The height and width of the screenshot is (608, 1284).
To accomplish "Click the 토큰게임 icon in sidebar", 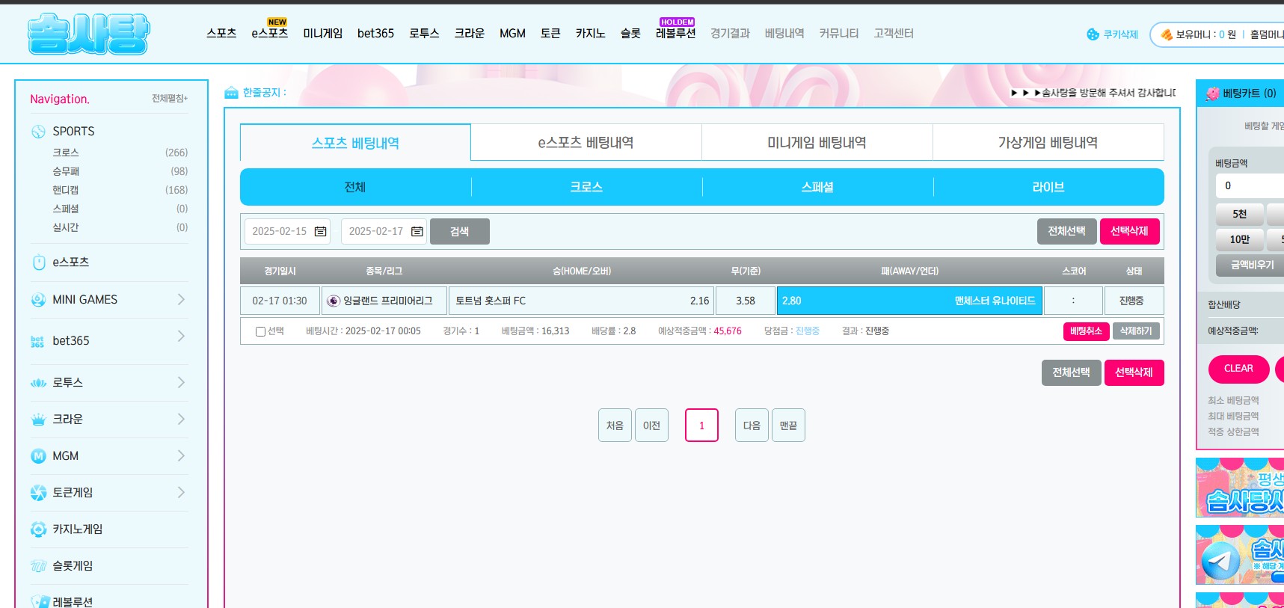I will pos(39,493).
